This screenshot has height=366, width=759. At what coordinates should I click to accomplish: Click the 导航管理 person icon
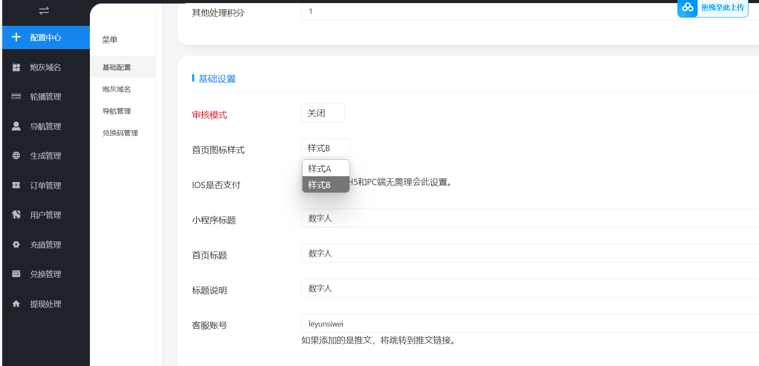pyautogui.click(x=16, y=126)
